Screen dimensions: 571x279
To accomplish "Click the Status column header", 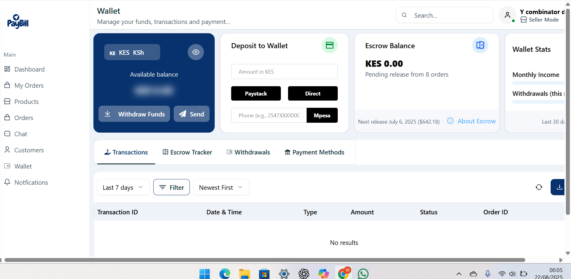I will [x=428, y=212].
